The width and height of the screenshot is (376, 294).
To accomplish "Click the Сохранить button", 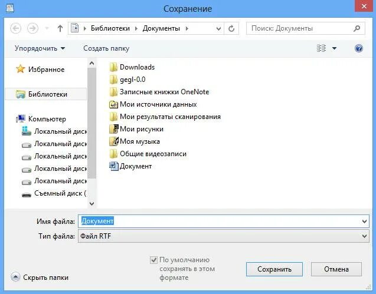I will click(x=274, y=269).
